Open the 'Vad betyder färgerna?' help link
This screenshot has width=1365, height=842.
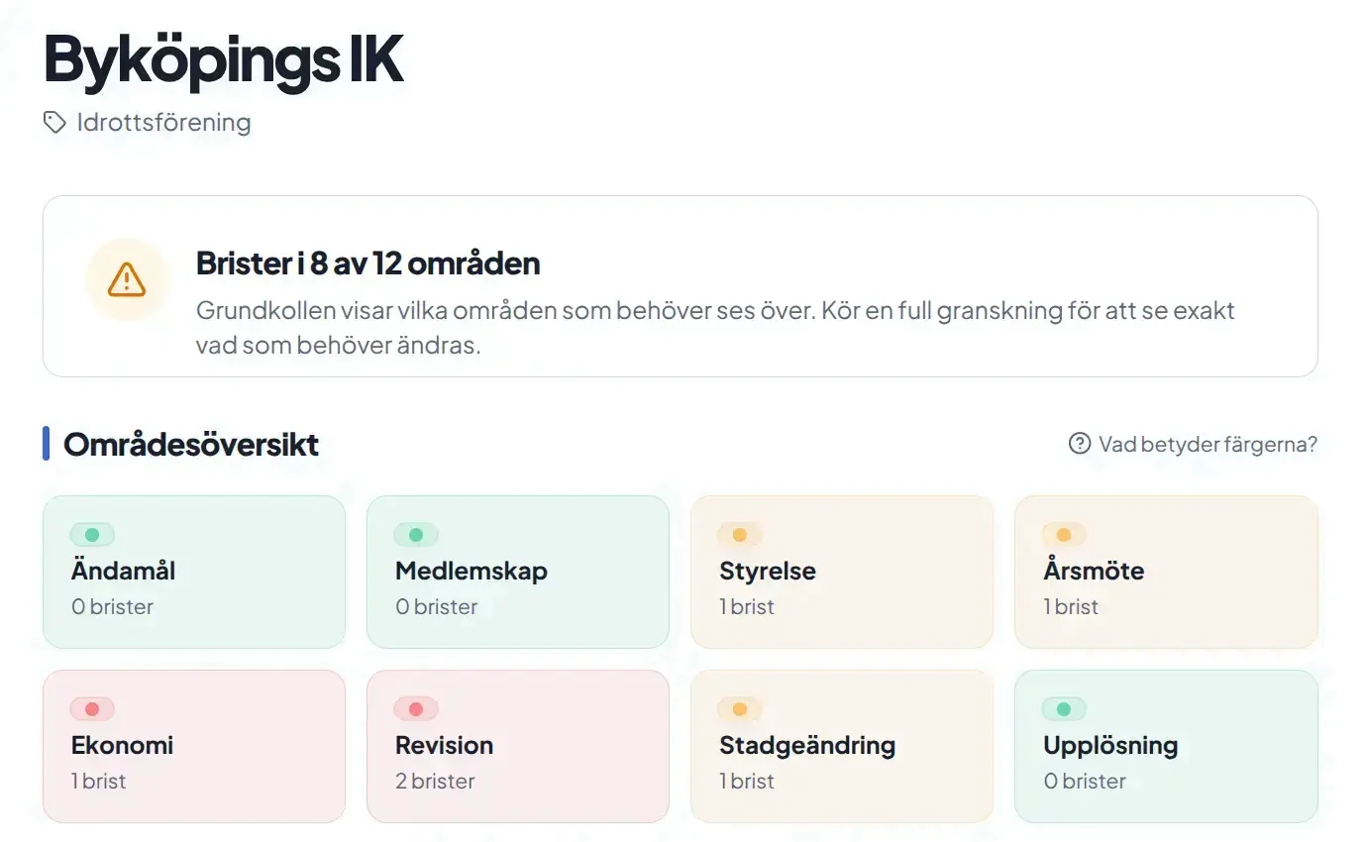(x=1207, y=444)
